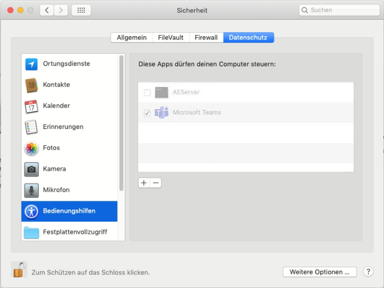Click 'Zum Schützen auf das Schloss klicken' text
384x288 pixels.
point(91,272)
